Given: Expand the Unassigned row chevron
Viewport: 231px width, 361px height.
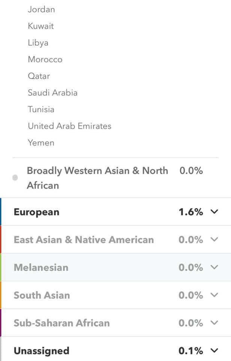Looking at the screenshot, I should tap(214, 351).
